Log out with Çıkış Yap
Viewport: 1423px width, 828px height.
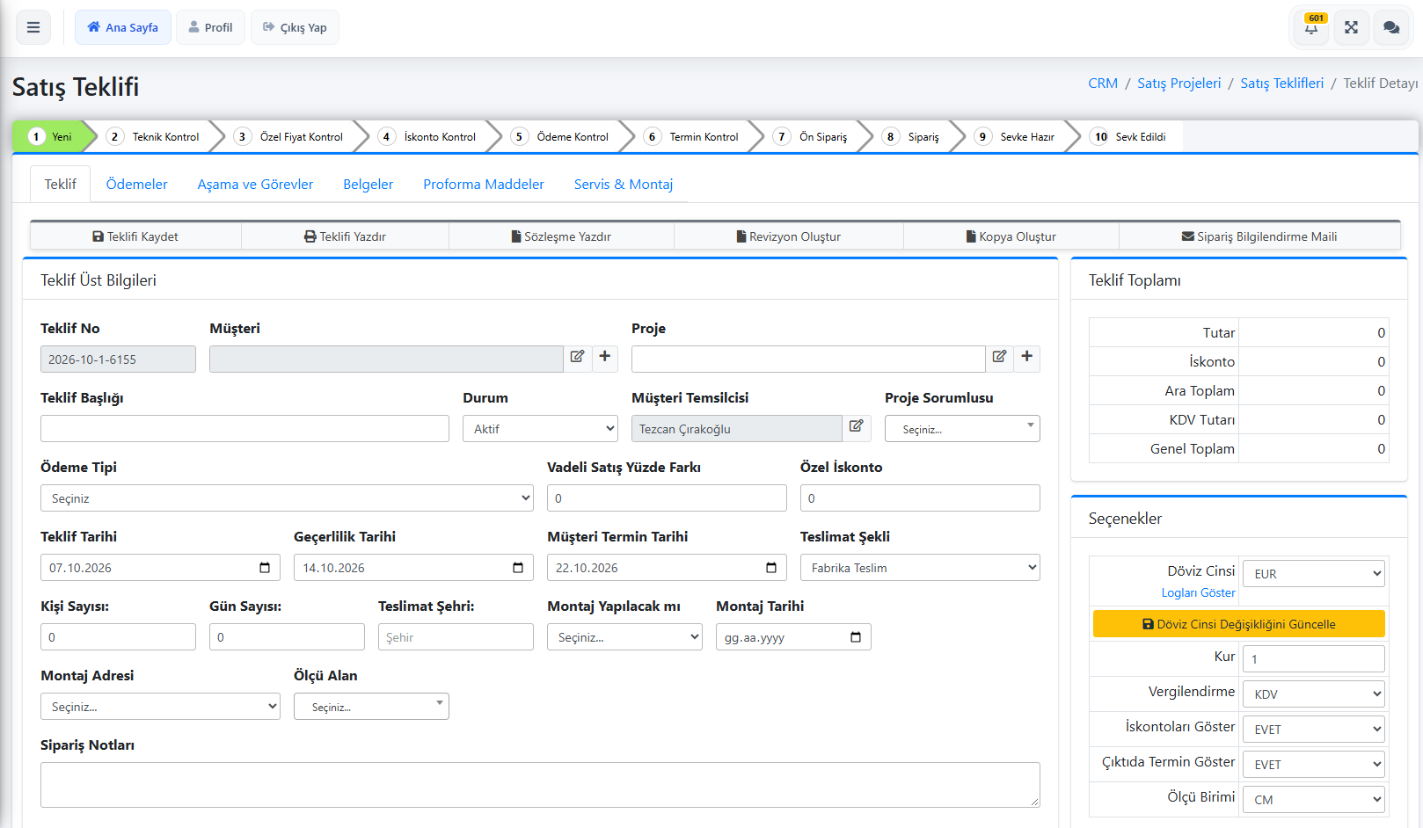click(295, 27)
